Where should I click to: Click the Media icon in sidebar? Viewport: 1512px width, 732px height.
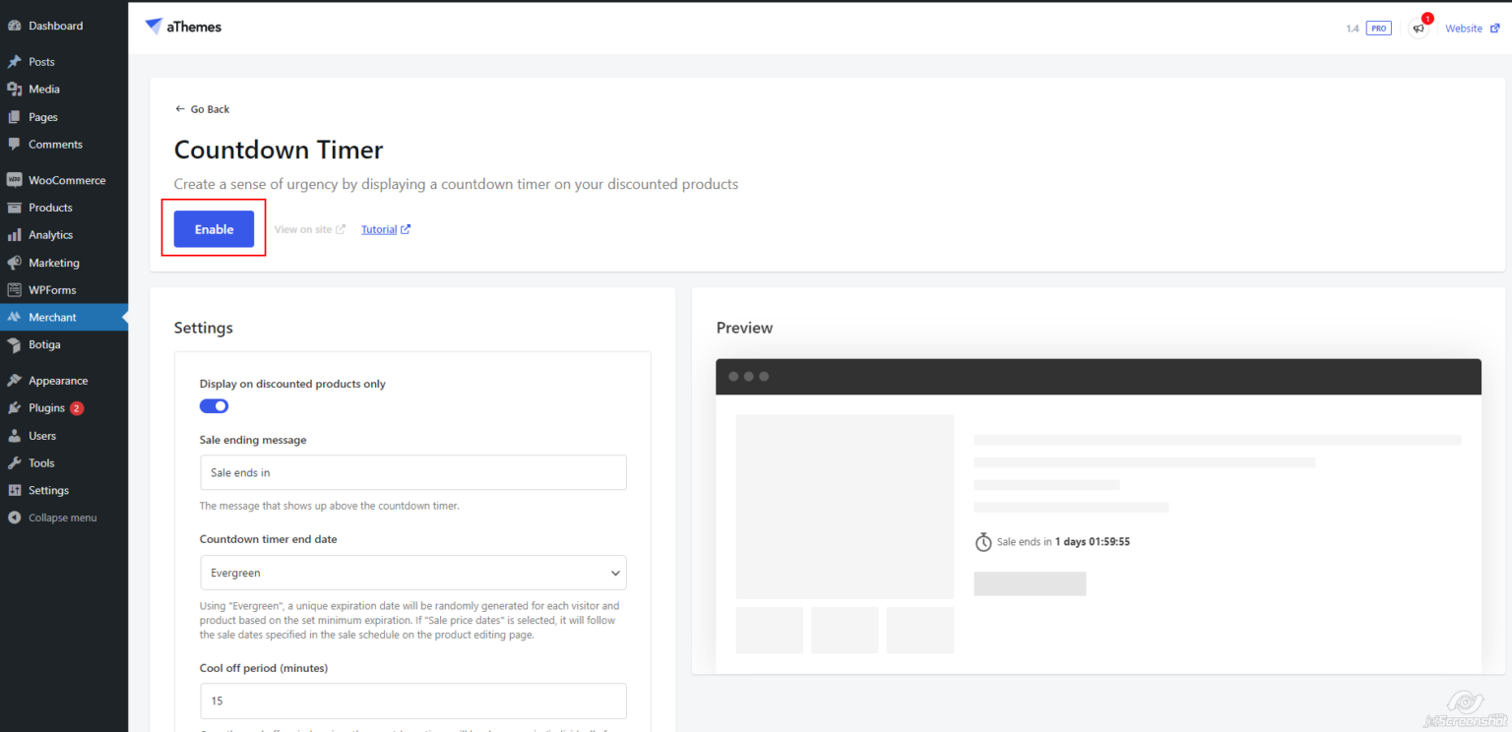point(14,90)
